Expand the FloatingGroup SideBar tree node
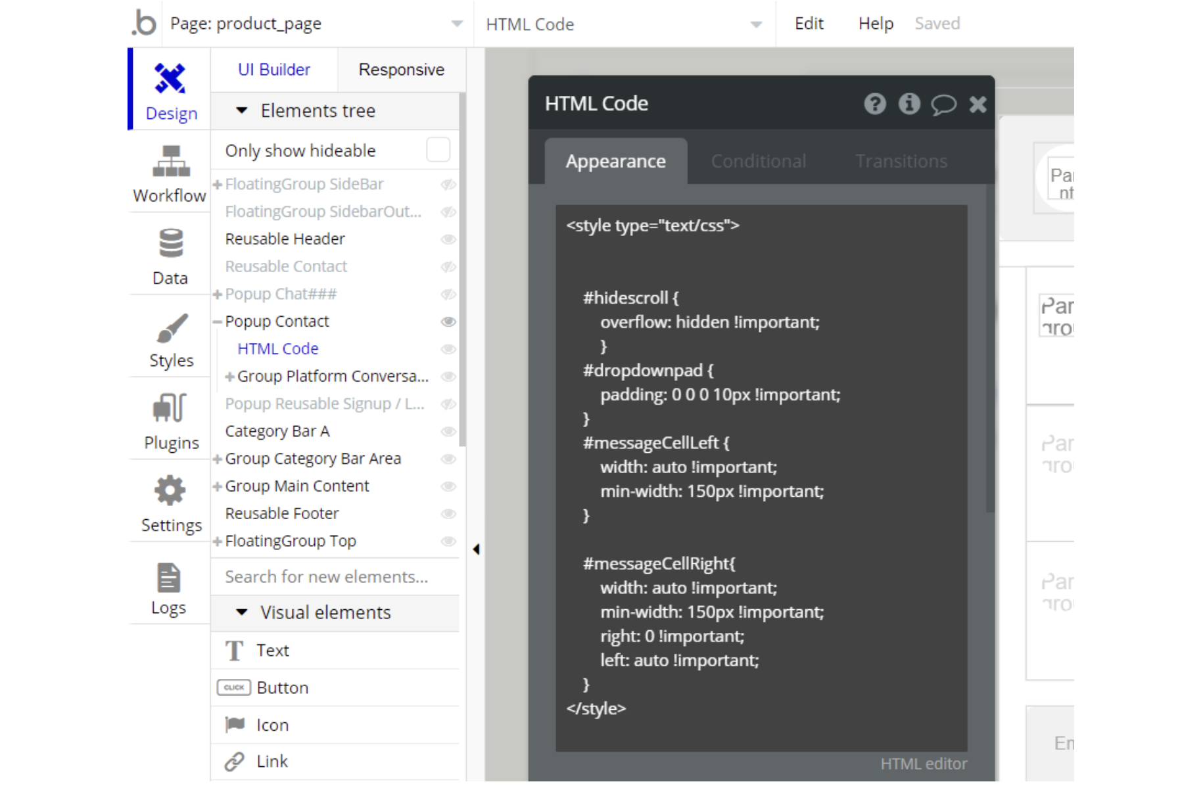 pos(218,185)
